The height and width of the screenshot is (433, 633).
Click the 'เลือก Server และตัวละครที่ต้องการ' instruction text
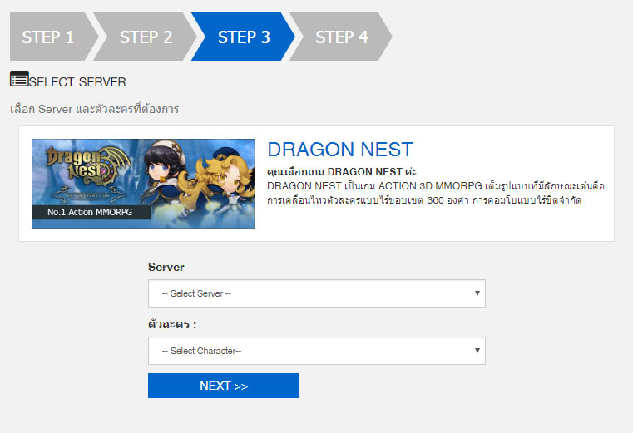[95, 109]
